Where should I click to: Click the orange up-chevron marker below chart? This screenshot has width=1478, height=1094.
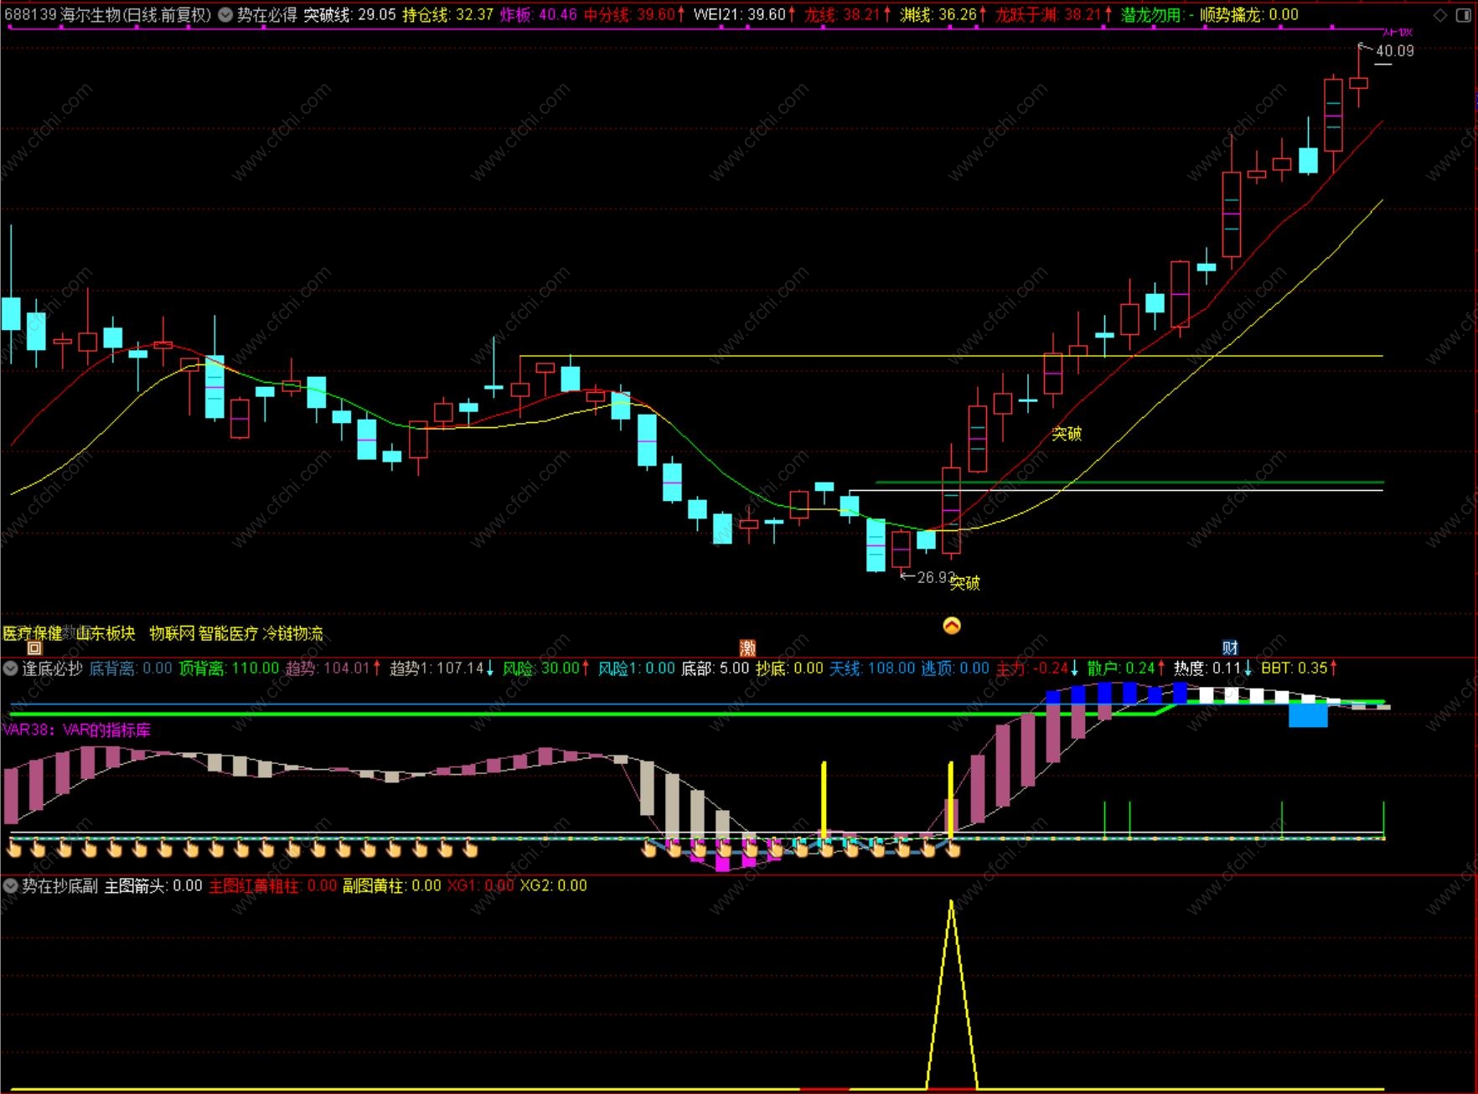(952, 625)
